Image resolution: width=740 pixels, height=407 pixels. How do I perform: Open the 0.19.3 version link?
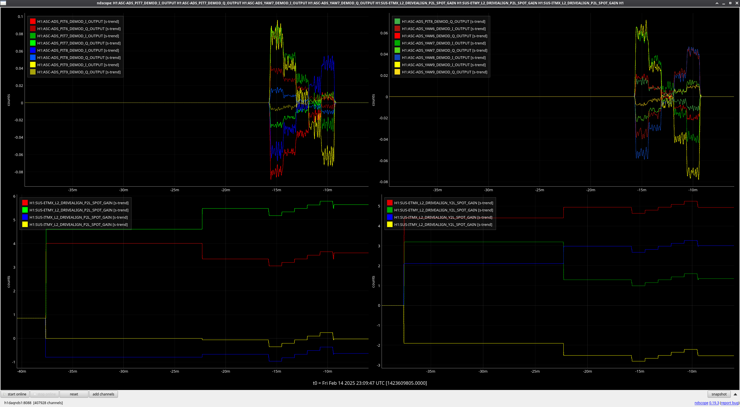point(714,403)
